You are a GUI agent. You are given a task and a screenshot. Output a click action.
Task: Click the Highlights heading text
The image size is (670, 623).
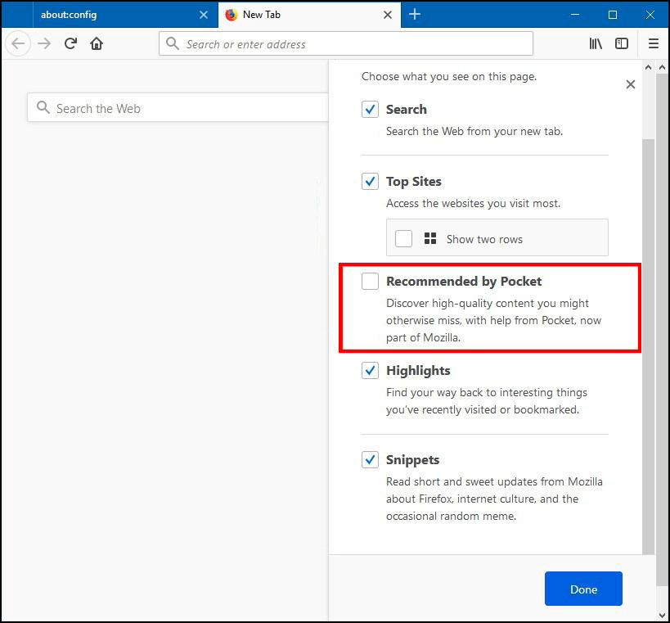click(x=418, y=371)
